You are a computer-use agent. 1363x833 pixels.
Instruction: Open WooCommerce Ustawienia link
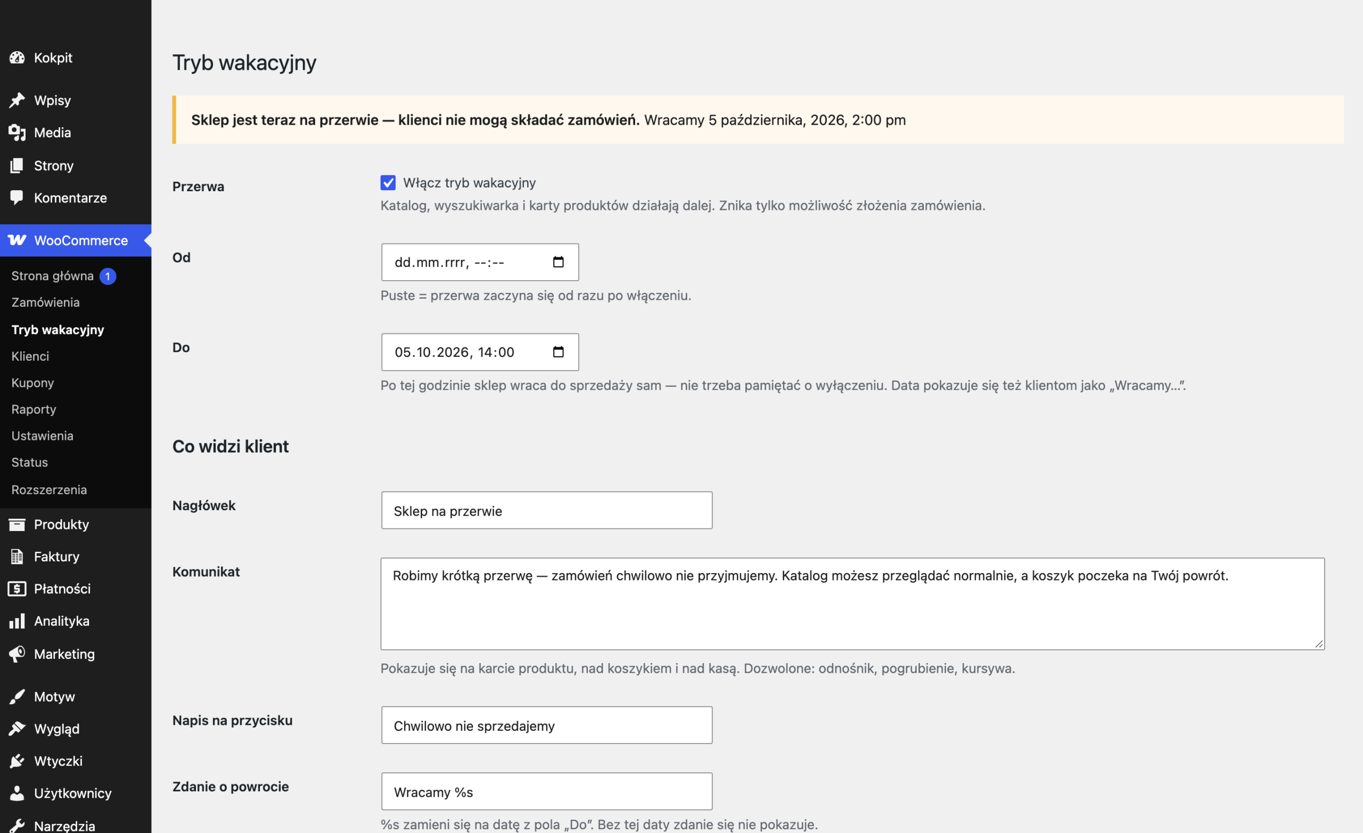[43, 436]
